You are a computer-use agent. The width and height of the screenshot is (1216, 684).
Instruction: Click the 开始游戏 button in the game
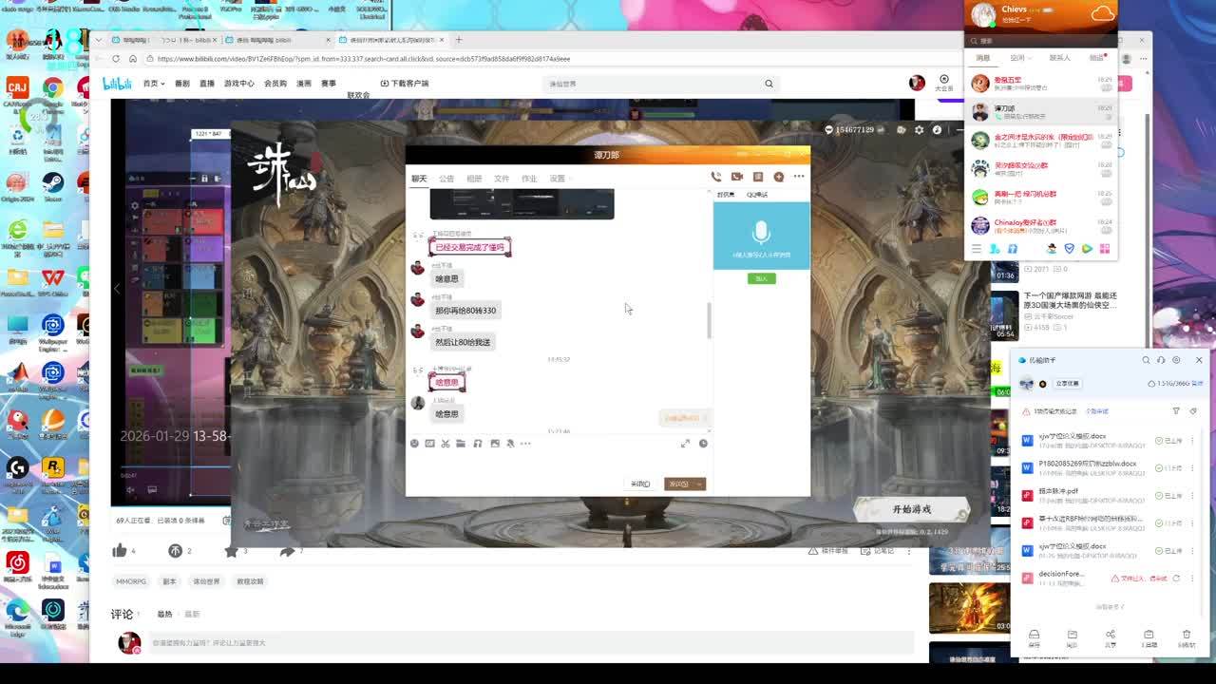[x=912, y=510]
